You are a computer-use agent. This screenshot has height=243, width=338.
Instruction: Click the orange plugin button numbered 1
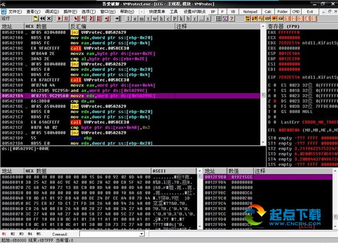[287, 19]
